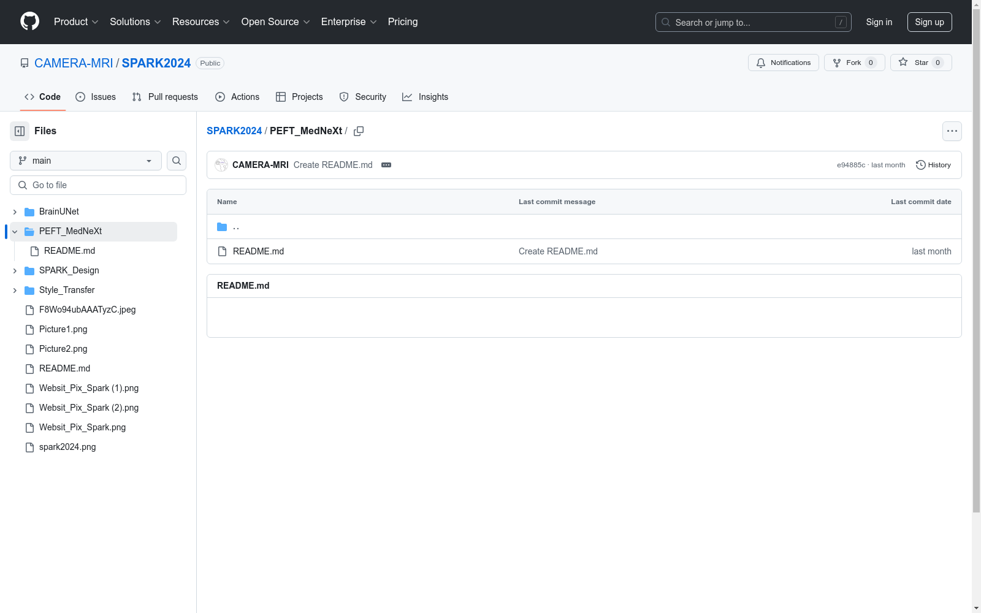Open the Actions tab

237,97
